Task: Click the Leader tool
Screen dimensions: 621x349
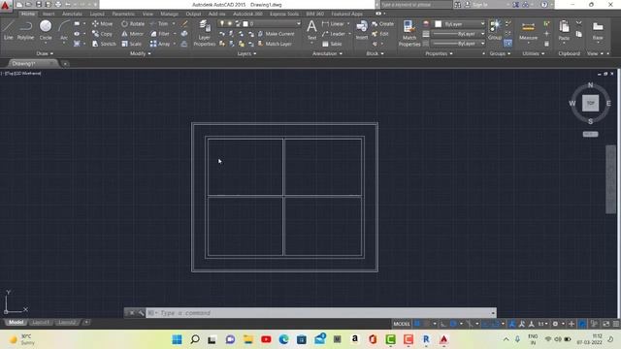Action: click(x=334, y=34)
